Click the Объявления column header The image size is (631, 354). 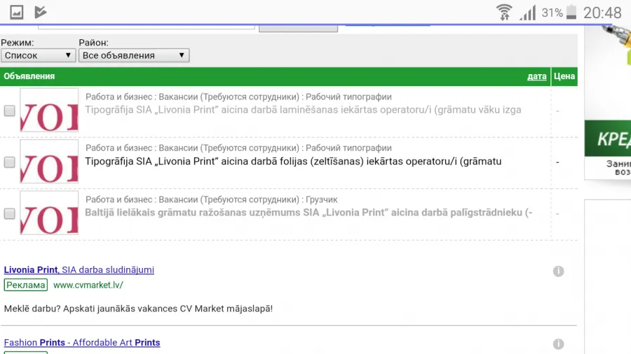tap(29, 76)
